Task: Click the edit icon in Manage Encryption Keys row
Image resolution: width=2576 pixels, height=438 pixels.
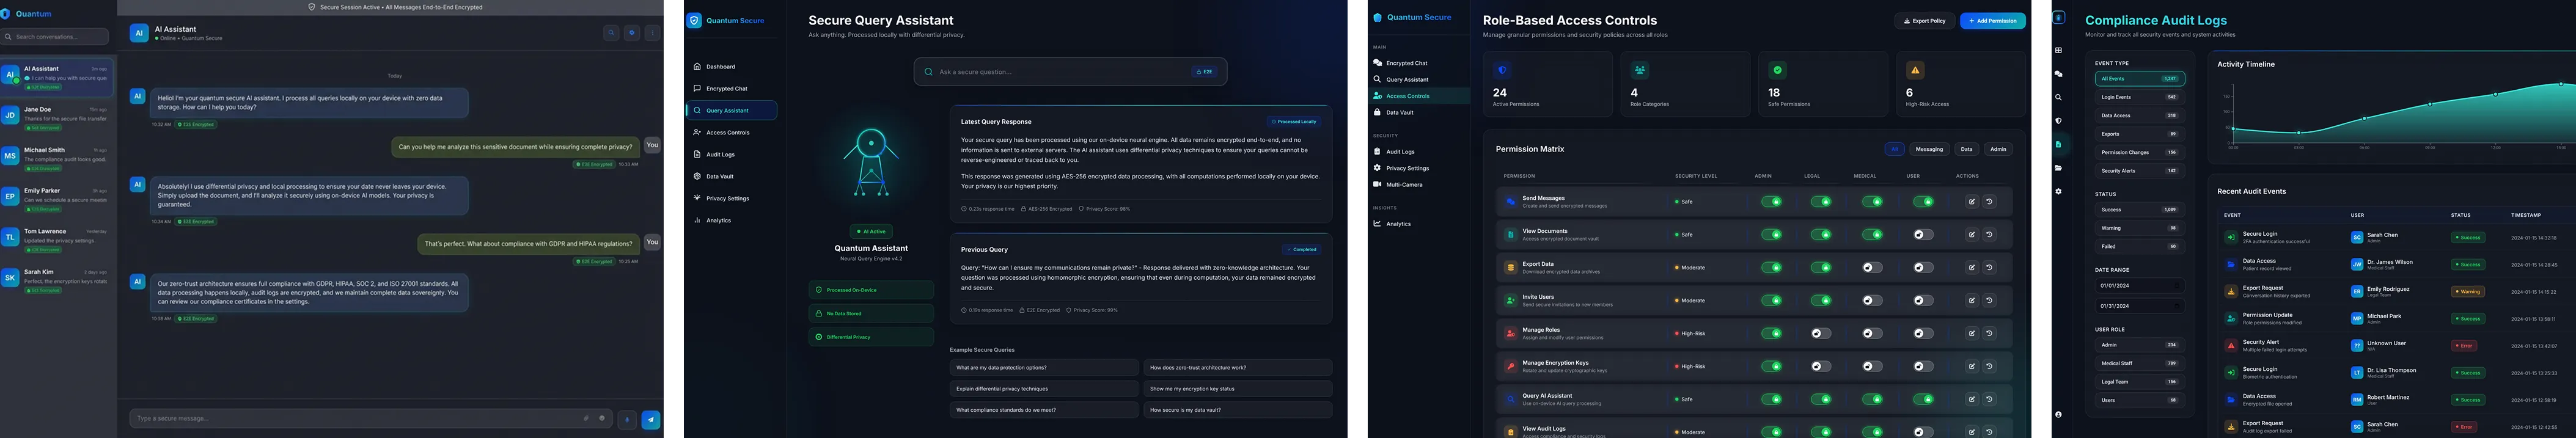Action: [1971, 367]
